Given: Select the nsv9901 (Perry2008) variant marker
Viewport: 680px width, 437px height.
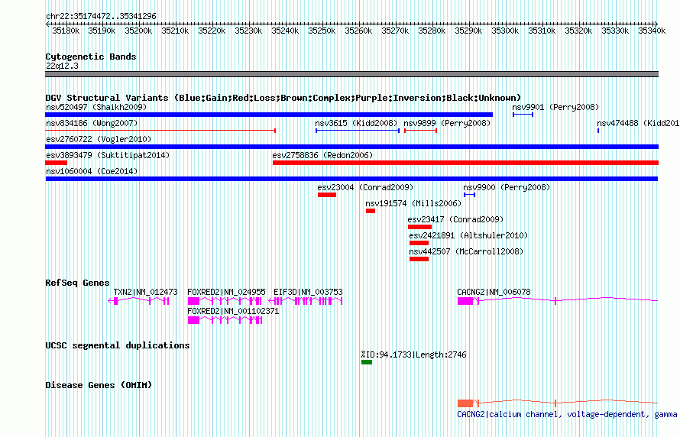Looking at the screenshot, I should click(523, 115).
